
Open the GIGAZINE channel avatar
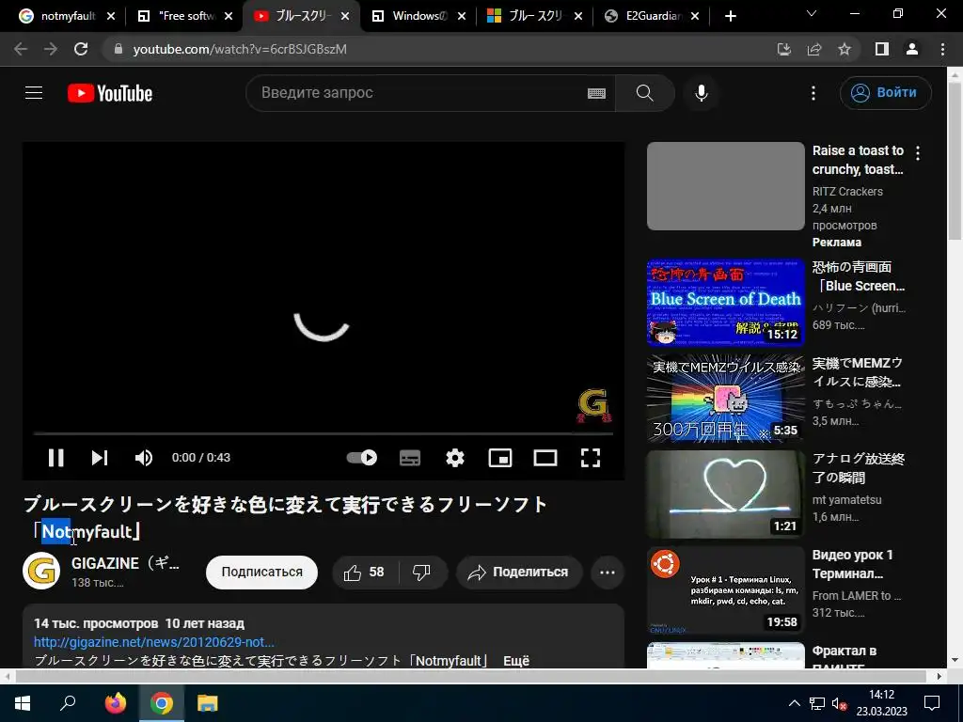[x=41, y=571]
